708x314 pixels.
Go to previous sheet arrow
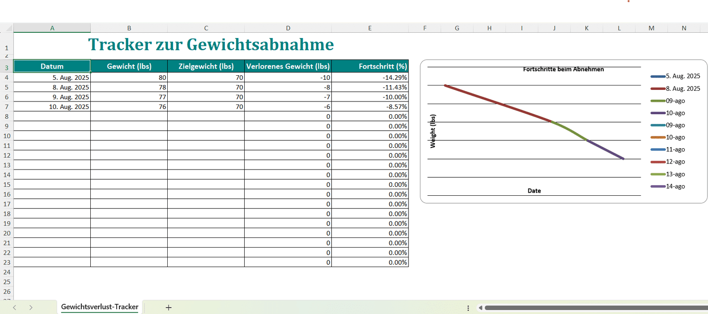15,307
